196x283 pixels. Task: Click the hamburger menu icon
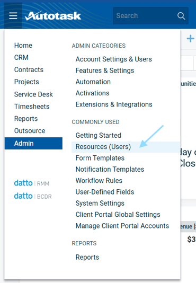tap(13, 16)
